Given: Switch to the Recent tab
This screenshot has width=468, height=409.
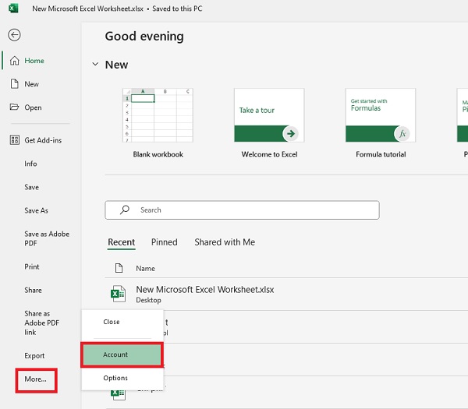Looking at the screenshot, I should click(x=122, y=242).
